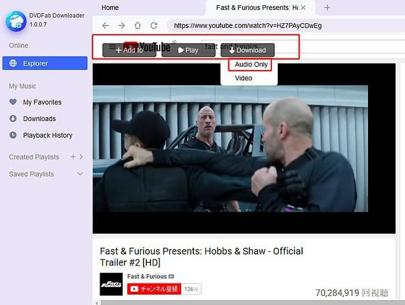This screenshot has height=305, width=405.
Task: Open a new tab with plus icon
Action: pos(327,8)
